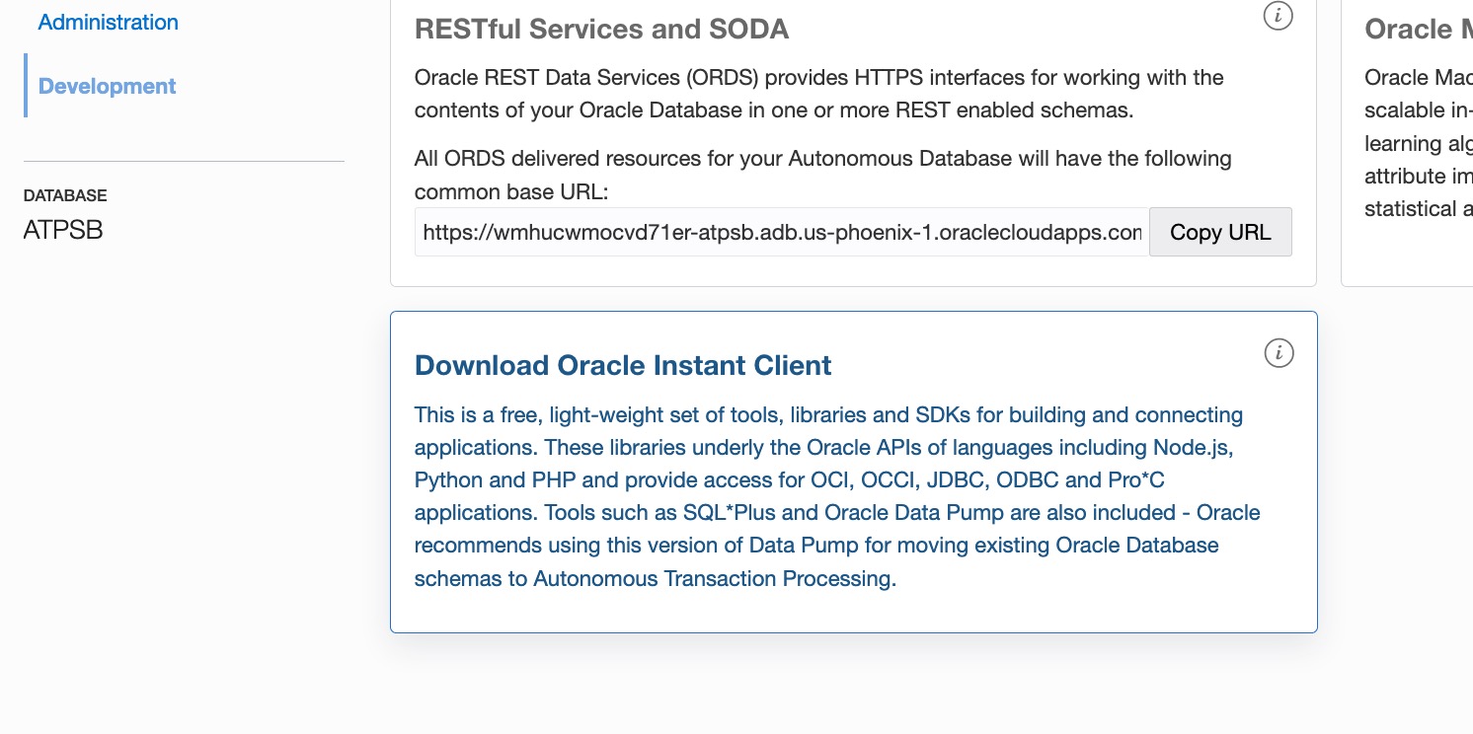This screenshot has height=734, width=1473.
Task: Click the RESTful Services and SODA heading
Action: (602, 30)
